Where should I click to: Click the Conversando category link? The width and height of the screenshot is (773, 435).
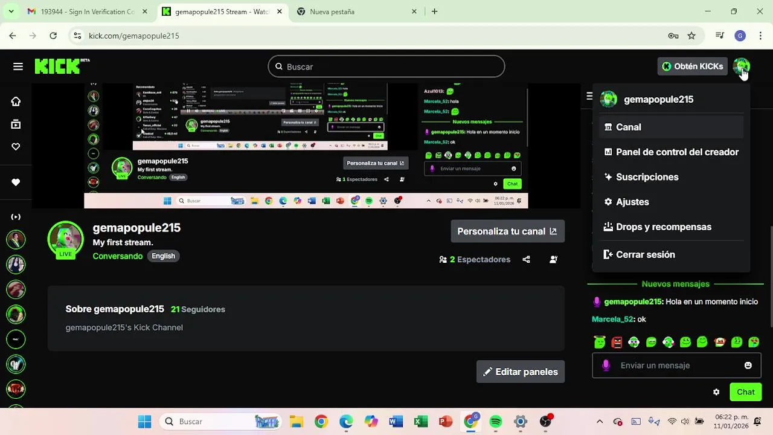[118, 256]
